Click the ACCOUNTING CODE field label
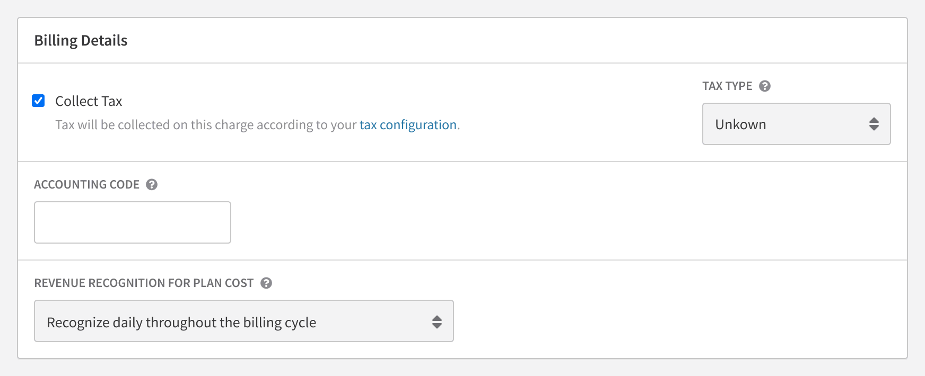Image resolution: width=925 pixels, height=376 pixels. (x=86, y=184)
